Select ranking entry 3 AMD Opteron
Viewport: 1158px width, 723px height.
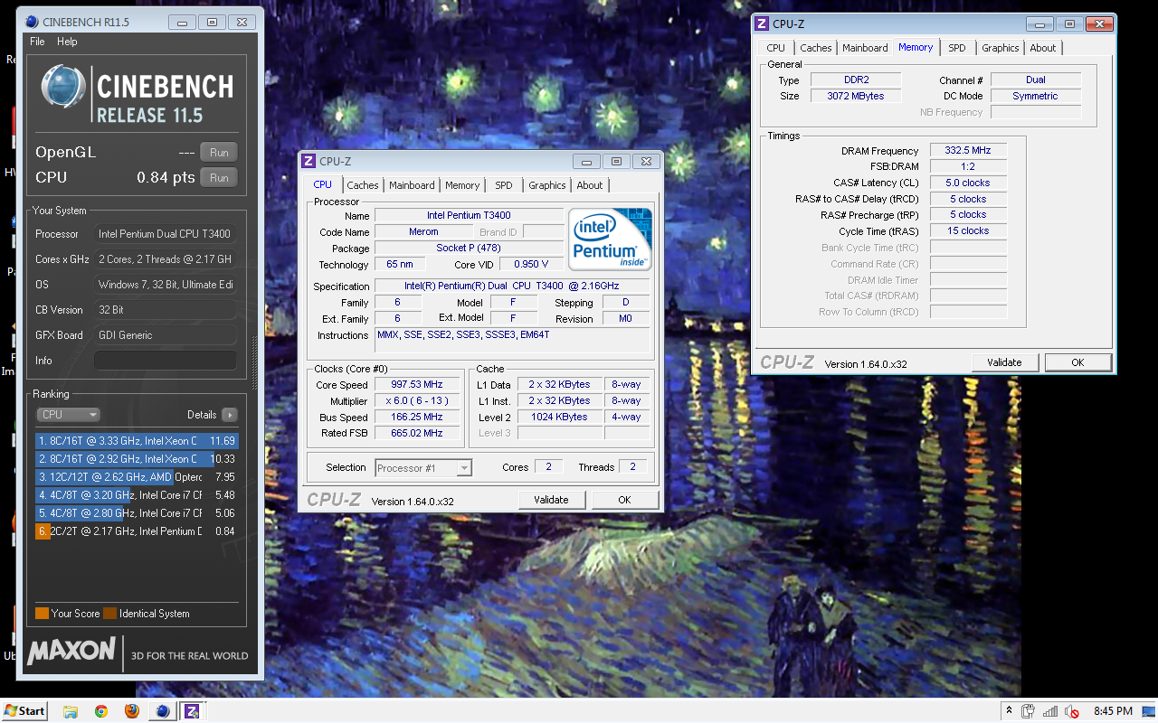137,477
